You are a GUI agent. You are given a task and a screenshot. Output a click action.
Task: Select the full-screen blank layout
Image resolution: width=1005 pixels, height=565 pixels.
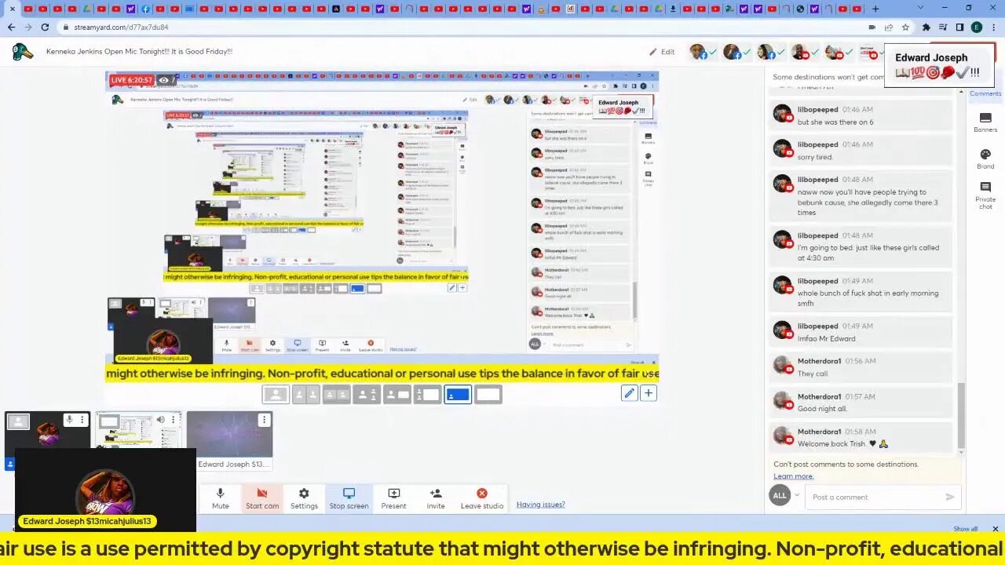click(x=488, y=395)
